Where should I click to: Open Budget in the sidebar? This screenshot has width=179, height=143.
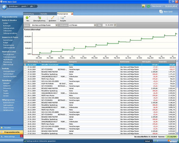pyautogui.click(x=6, y=43)
